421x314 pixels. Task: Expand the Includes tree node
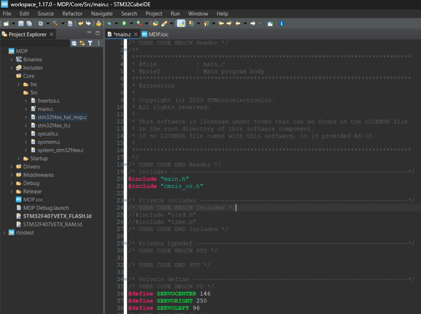11,68
